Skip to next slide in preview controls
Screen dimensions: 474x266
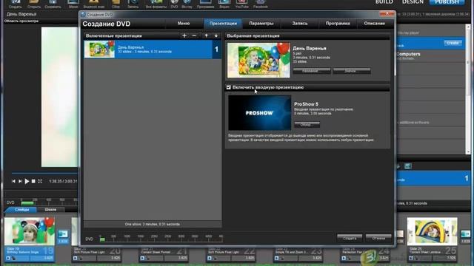click(x=20, y=181)
